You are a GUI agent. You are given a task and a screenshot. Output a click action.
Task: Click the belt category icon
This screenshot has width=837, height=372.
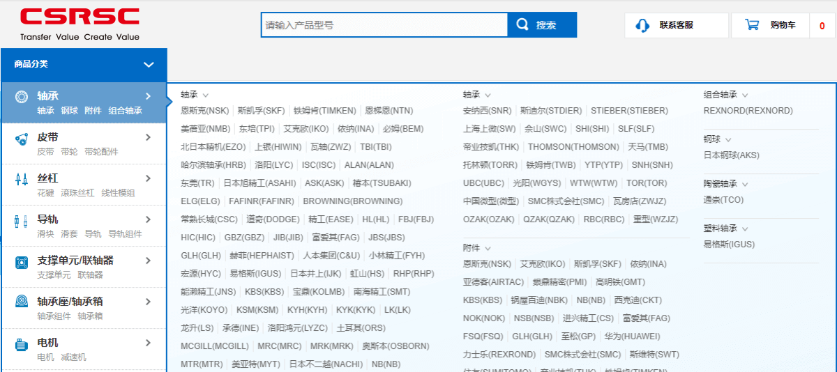pos(21,138)
